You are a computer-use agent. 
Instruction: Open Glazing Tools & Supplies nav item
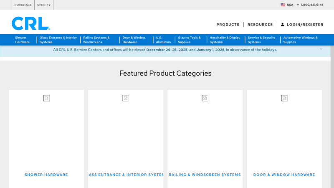(189, 40)
